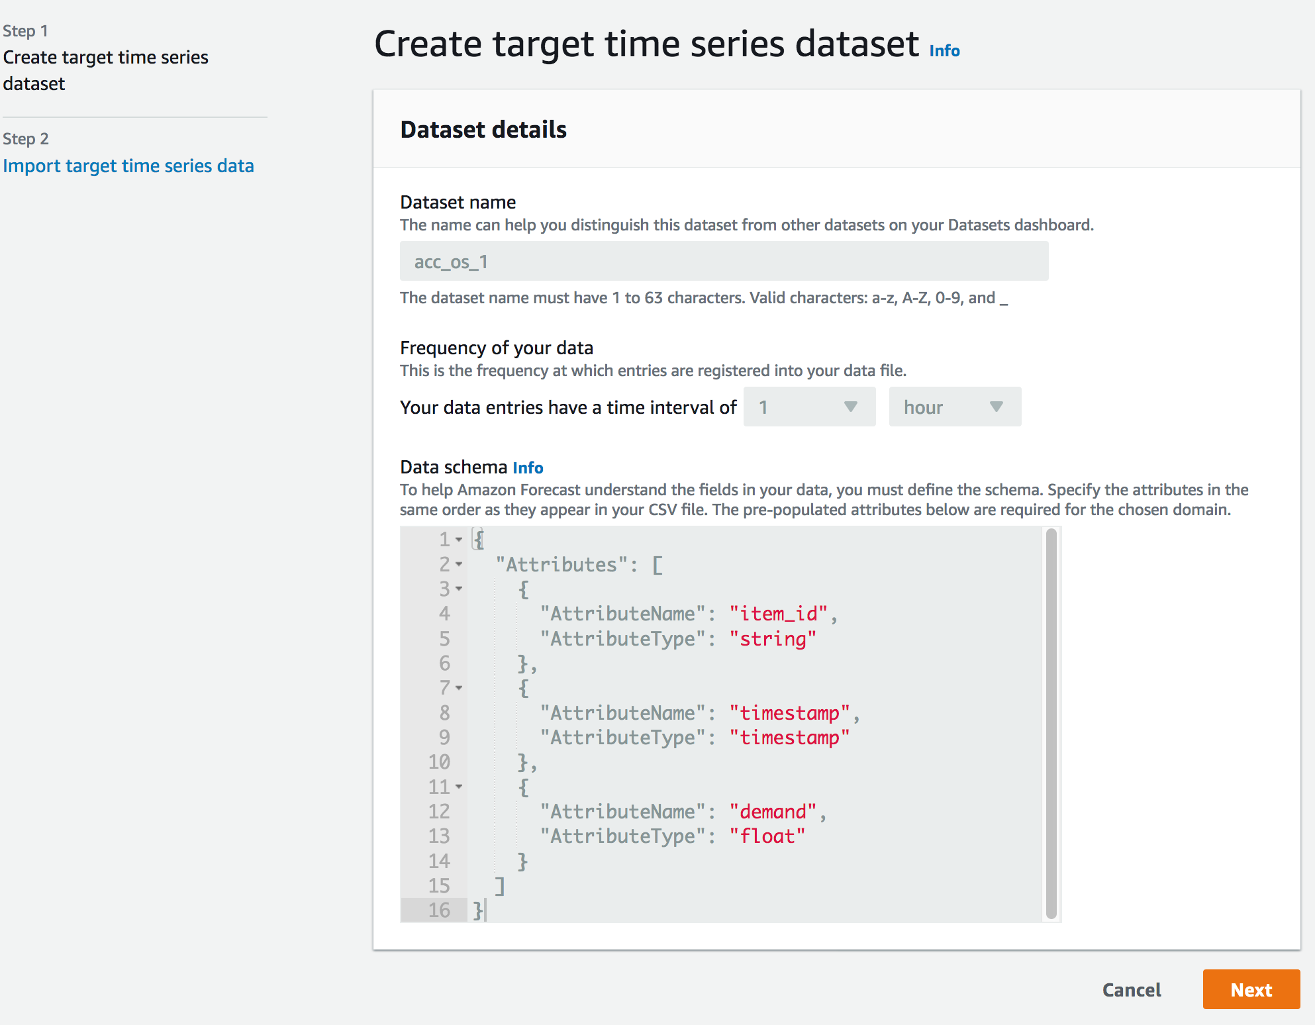Viewport: 1315px width, 1025px height.
Task: Collapse code fold arrow on line 1
Action: pos(459,540)
